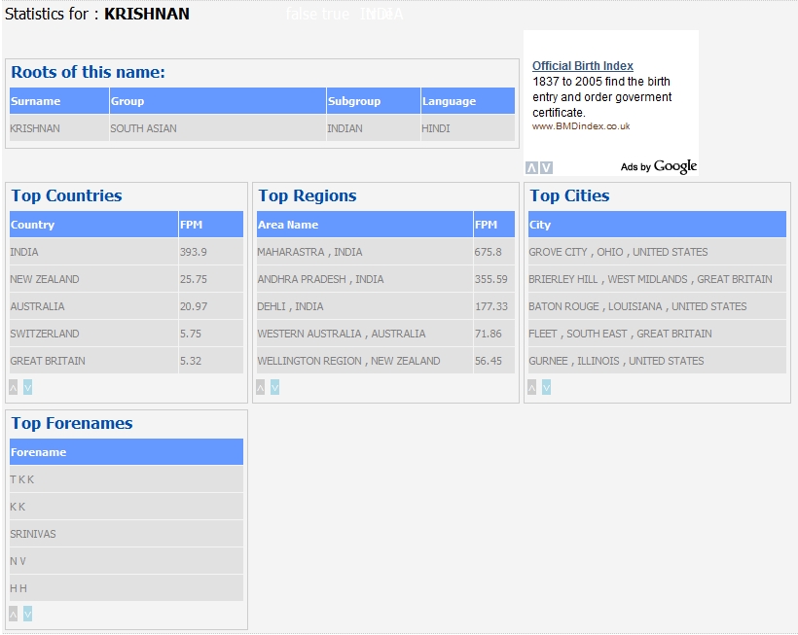The width and height of the screenshot is (798, 635).
Task: Click the down arrow under Top Forenames
Action: (28, 614)
